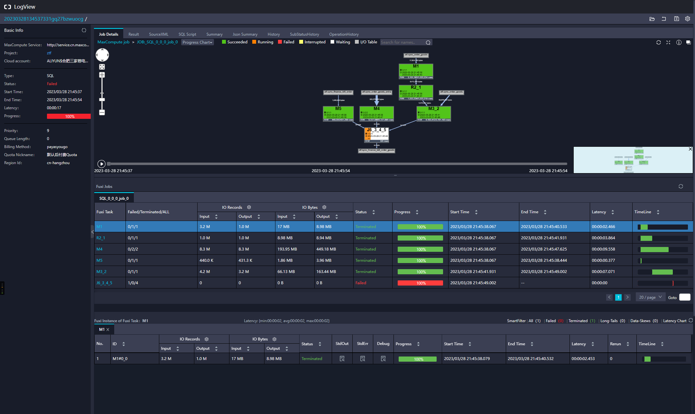Switch to the SQL Script tab
This screenshot has width=695, height=414.
(187, 34)
